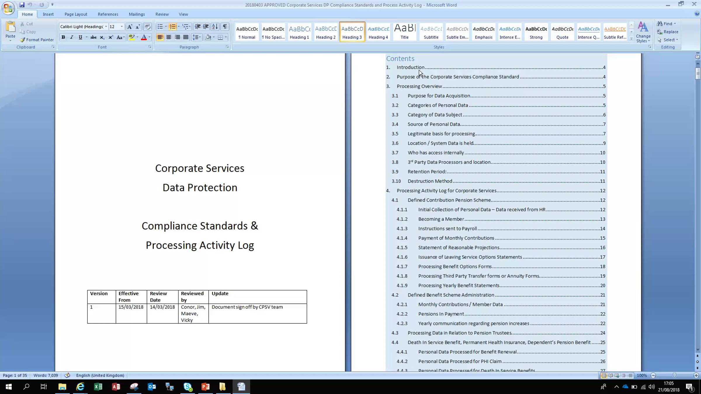Click the Clear Formatting icon

click(148, 27)
